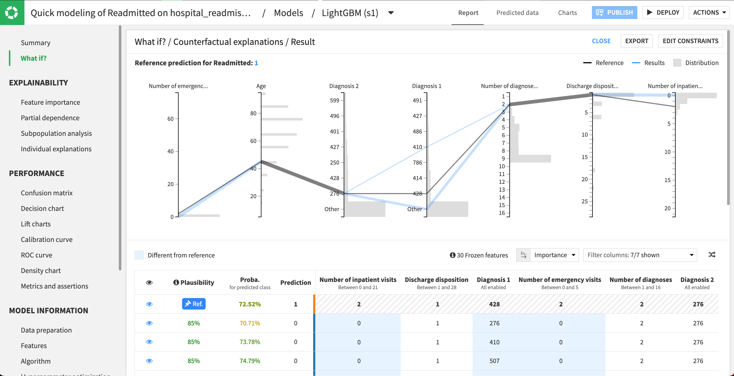
Task: Toggle the eye icon on the 74.79% row
Action: [149, 361]
